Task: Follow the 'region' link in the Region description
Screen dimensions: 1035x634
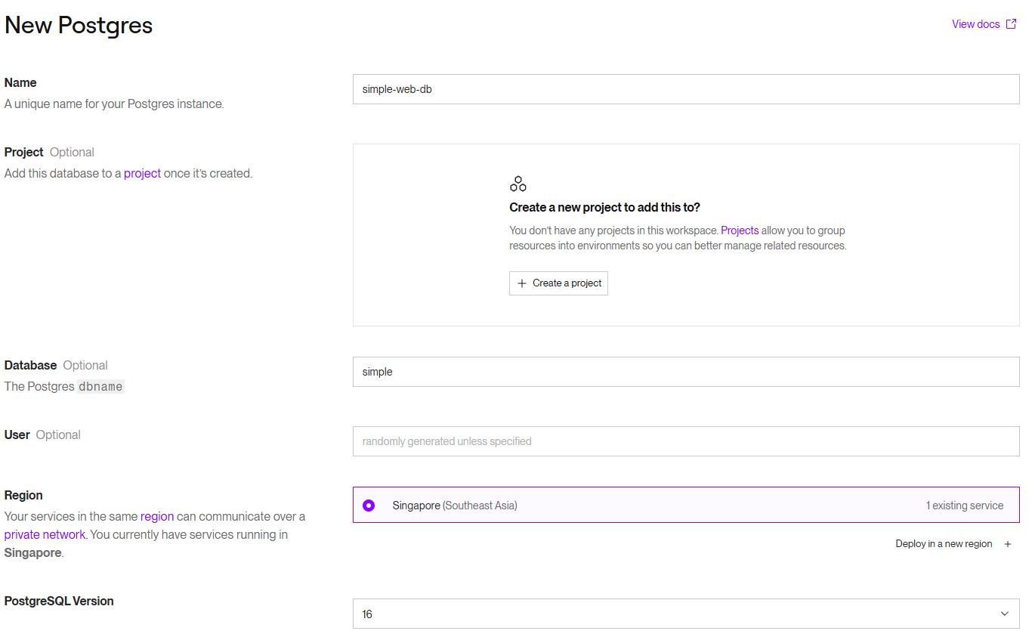Action: pos(157,516)
